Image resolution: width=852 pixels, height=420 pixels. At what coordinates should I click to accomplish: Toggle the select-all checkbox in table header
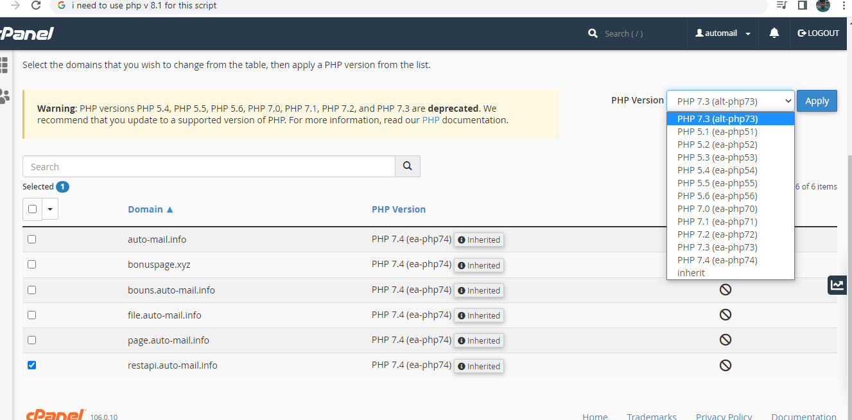point(33,209)
